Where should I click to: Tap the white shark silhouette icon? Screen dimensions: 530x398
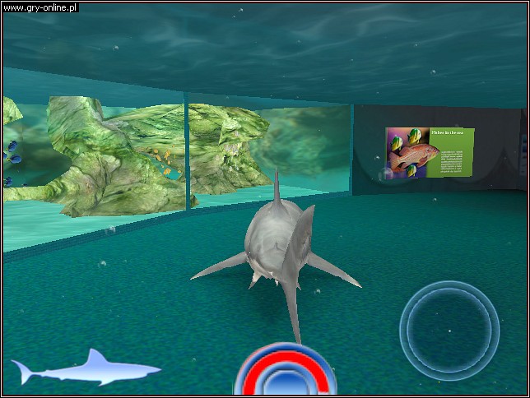86,368
